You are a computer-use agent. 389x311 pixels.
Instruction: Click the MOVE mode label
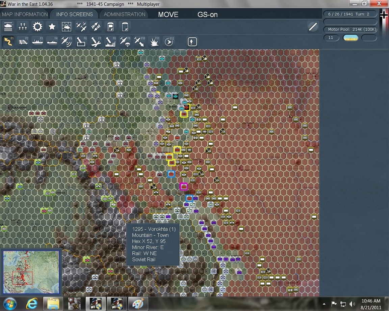(x=168, y=15)
